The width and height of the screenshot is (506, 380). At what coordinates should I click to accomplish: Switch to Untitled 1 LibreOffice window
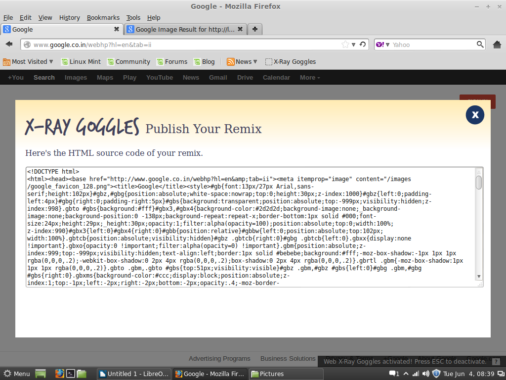(x=134, y=374)
